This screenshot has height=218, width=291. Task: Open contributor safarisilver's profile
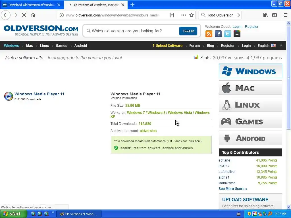click(x=227, y=172)
